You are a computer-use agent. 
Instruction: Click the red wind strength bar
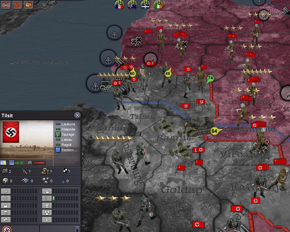(x=39, y=163)
